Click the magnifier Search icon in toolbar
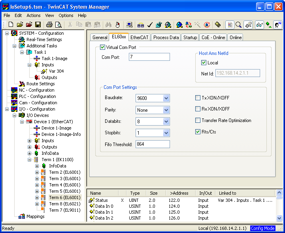Viewport: 285px width, 233px height. 238,24
